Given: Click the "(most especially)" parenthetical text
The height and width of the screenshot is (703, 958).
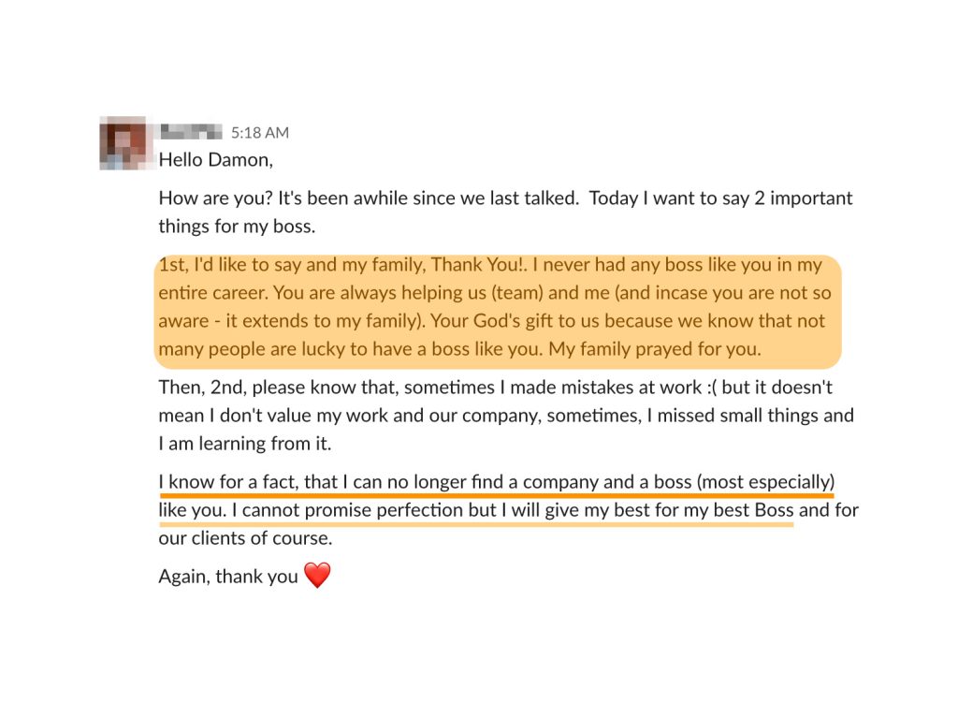Looking at the screenshot, I should [765, 482].
